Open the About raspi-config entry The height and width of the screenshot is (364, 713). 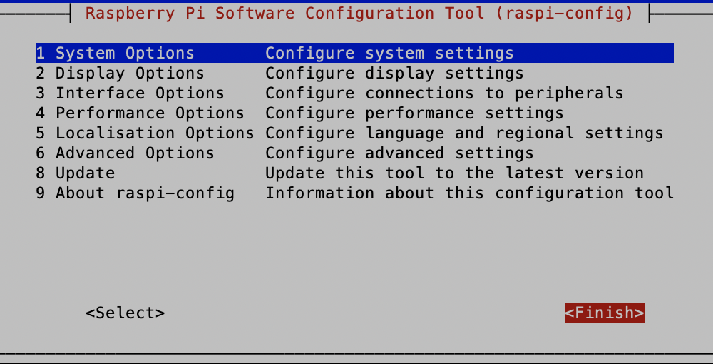(x=145, y=193)
